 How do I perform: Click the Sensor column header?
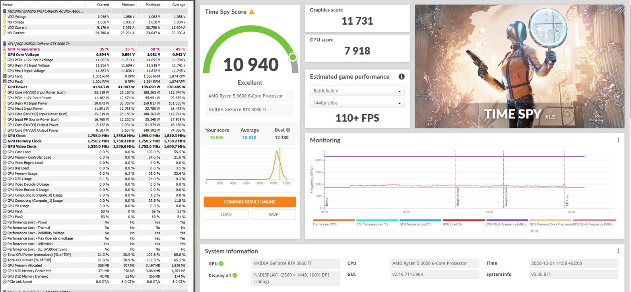pos(8,5)
